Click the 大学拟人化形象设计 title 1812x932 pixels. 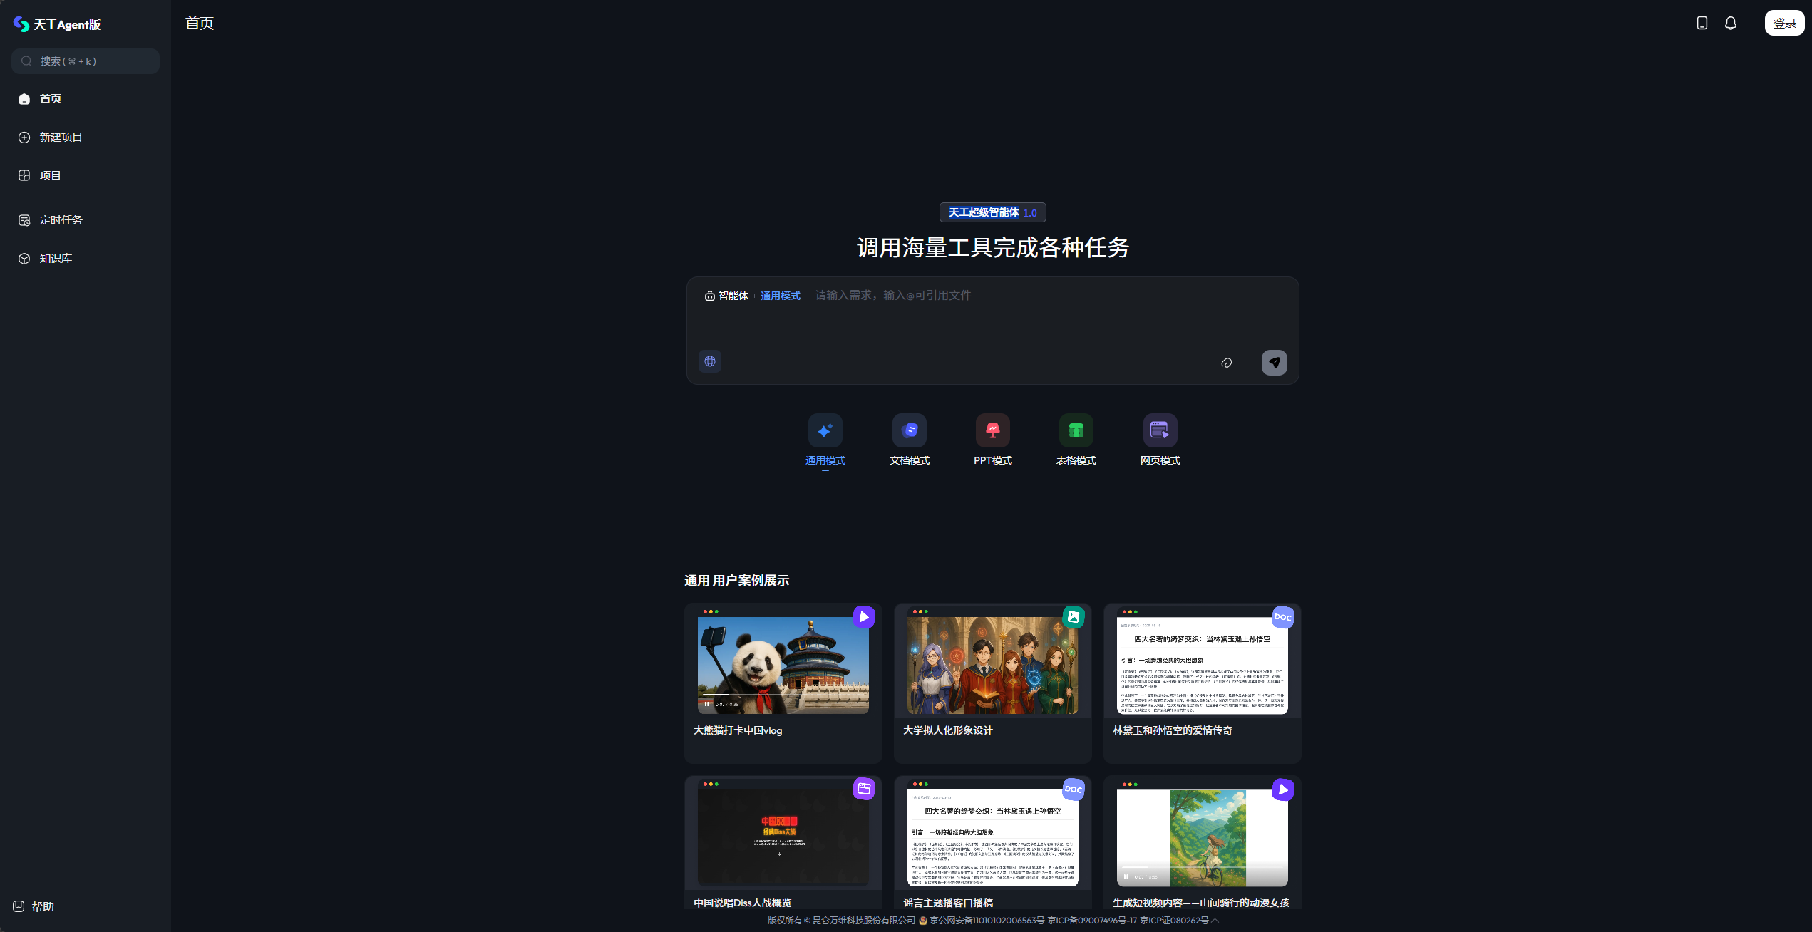[x=947, y=730]
